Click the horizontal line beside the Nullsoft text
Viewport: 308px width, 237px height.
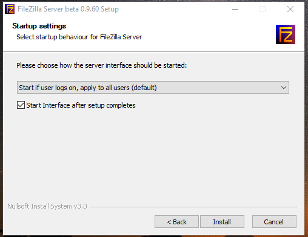[194, 207]
